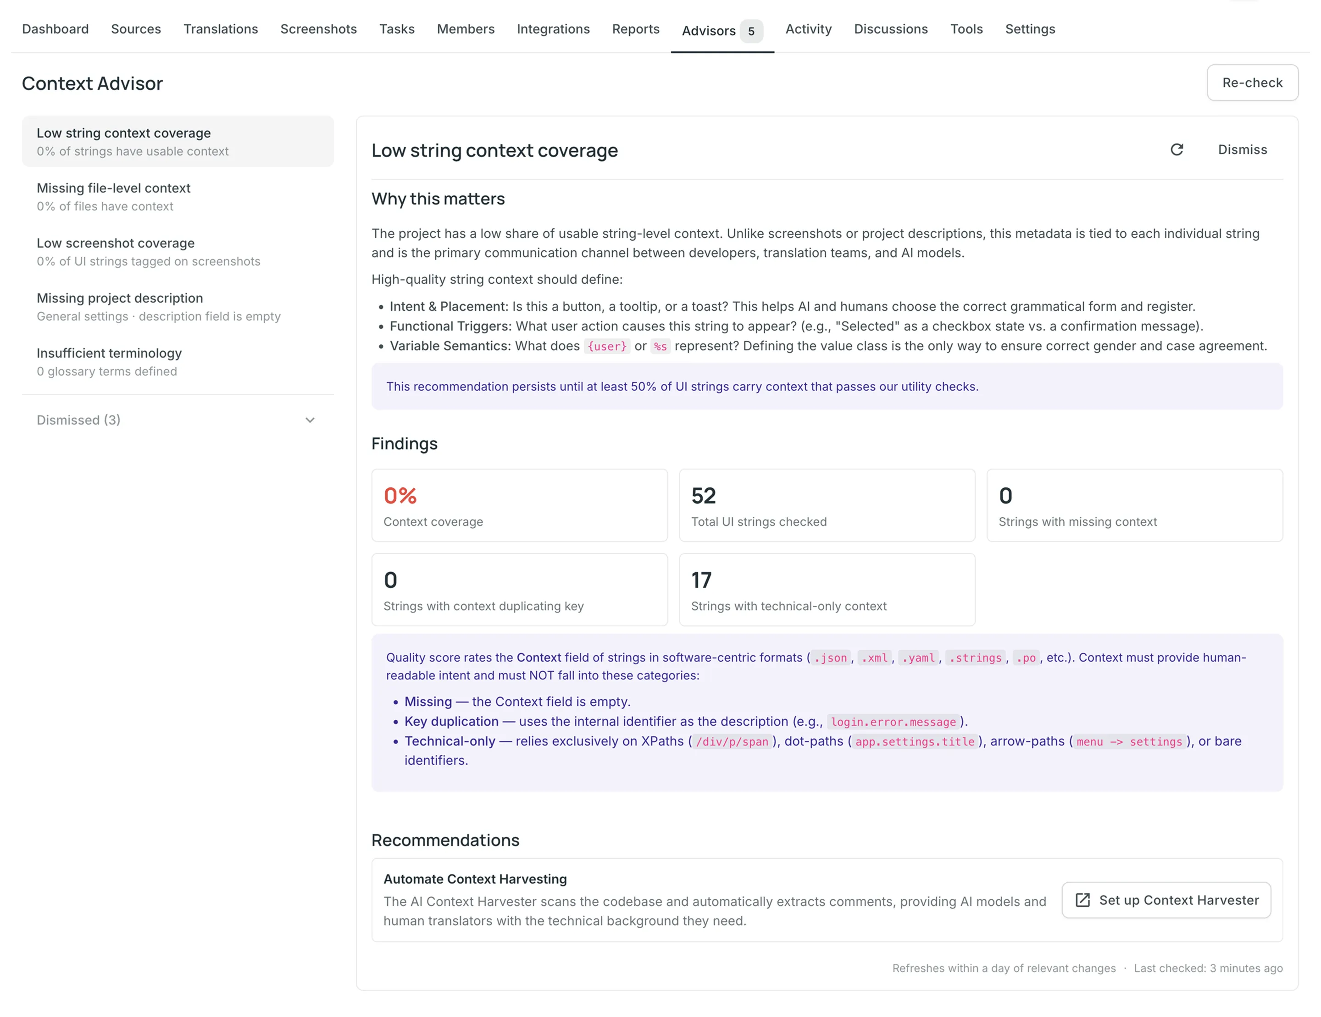1321x1017 pixels.
Task: Select Insufficient terminology advisor
Action: pos(178,362)
